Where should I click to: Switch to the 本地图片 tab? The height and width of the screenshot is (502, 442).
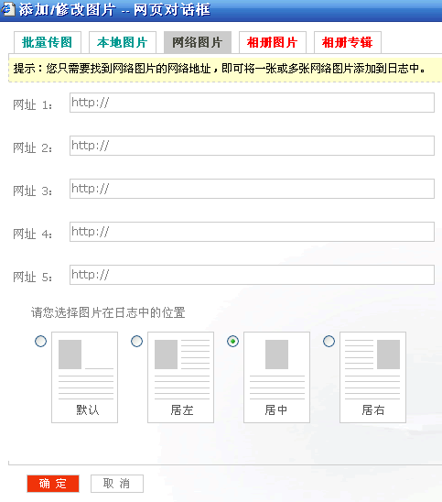point(123,42)
